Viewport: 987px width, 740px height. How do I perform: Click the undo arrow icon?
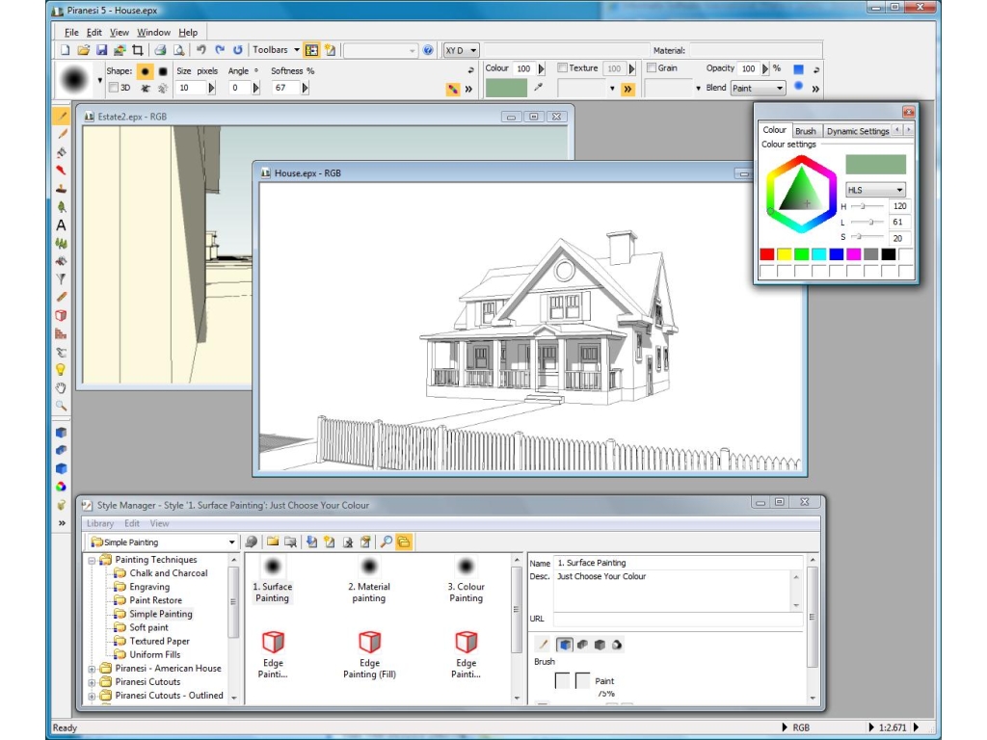pos(201,50)
